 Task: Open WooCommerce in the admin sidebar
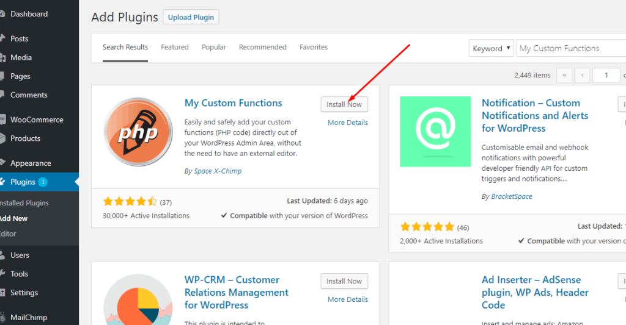point(36,120)
